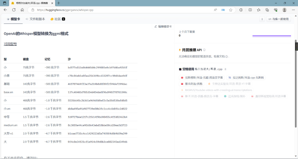The width and height of the screenshot is (298, 159).
Task: Open a new browser tab
Action: (x=59, y=3)
